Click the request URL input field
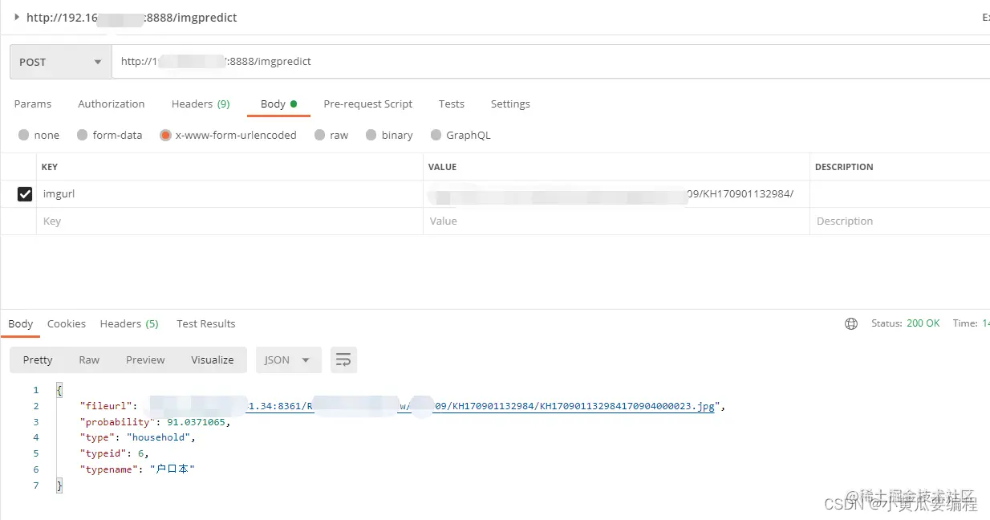This screenshot has width=990, height=520. (550, 62)
